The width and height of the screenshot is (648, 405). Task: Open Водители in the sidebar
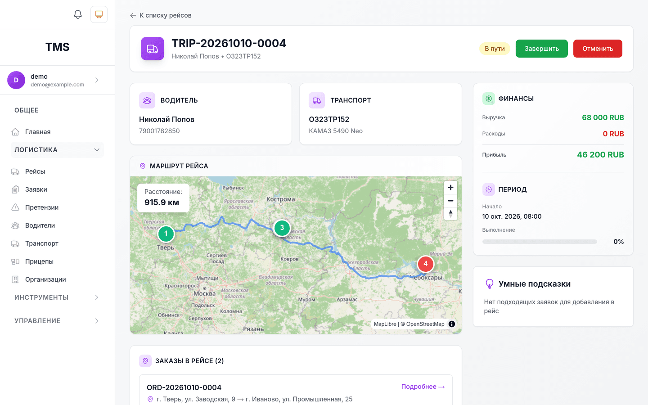(57, 225)
